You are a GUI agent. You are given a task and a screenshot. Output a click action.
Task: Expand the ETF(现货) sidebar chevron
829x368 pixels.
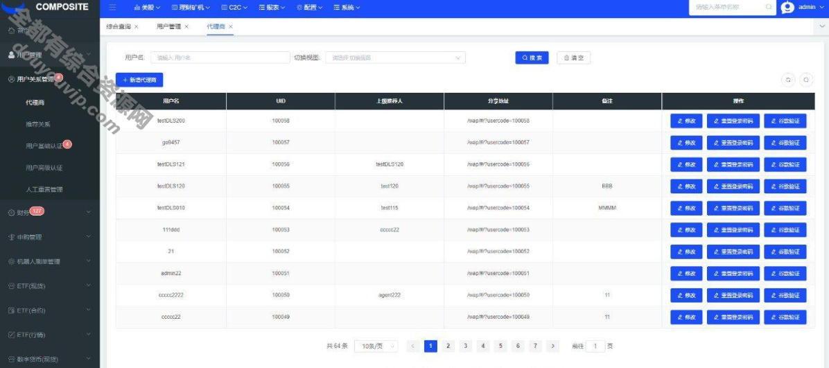88,286
